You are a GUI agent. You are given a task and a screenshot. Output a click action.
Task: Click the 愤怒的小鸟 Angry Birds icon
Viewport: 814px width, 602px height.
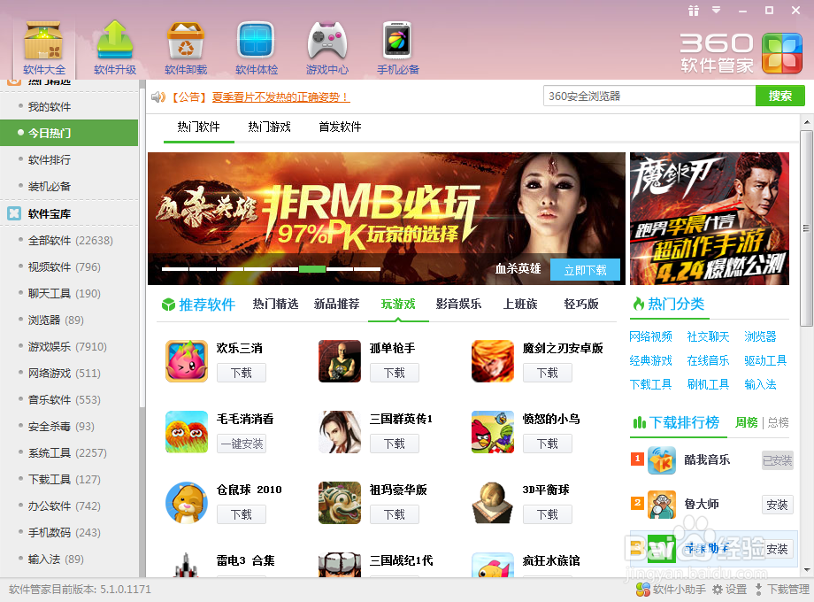coord(493,432)
